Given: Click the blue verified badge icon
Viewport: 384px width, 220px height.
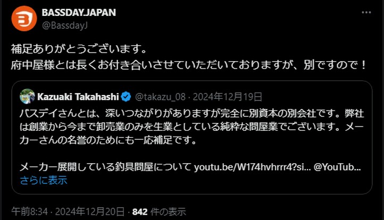Looking at the screenshot, I should [x=126, y=97].
